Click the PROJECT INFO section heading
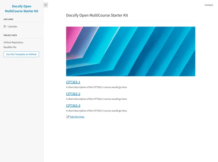The image size is (218, 162). pos(10,35)
